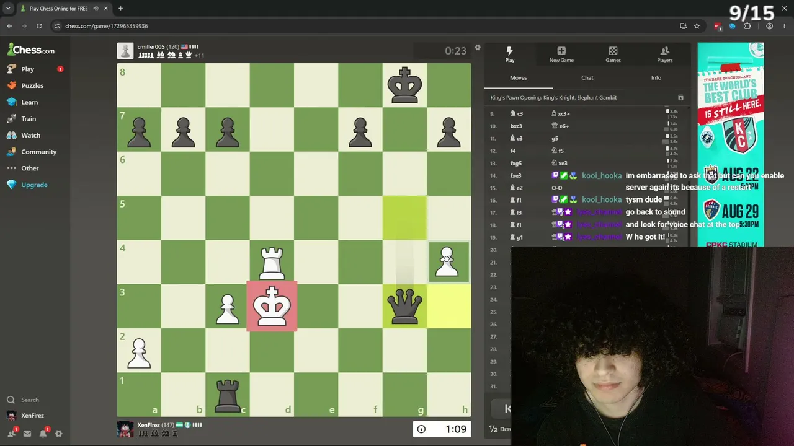This screenshot has height=446, width=794.
Task: Select black's move 15 O-O
Action: (x=556, y=188)
